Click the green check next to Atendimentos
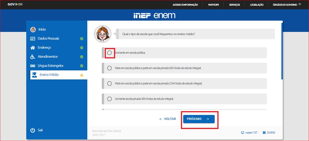The width and height of the screenshot is (309, 141). (82, 57)
